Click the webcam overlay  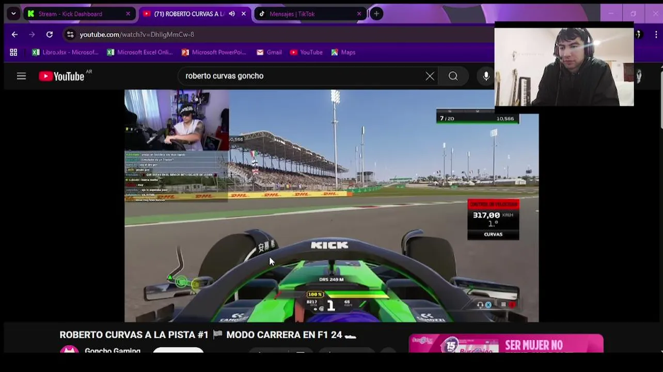564,67
